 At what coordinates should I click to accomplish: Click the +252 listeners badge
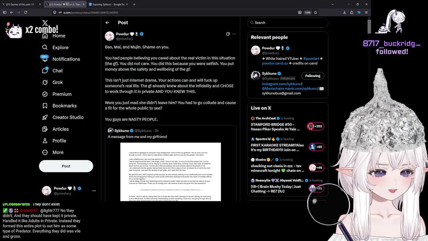click(315, 126)
